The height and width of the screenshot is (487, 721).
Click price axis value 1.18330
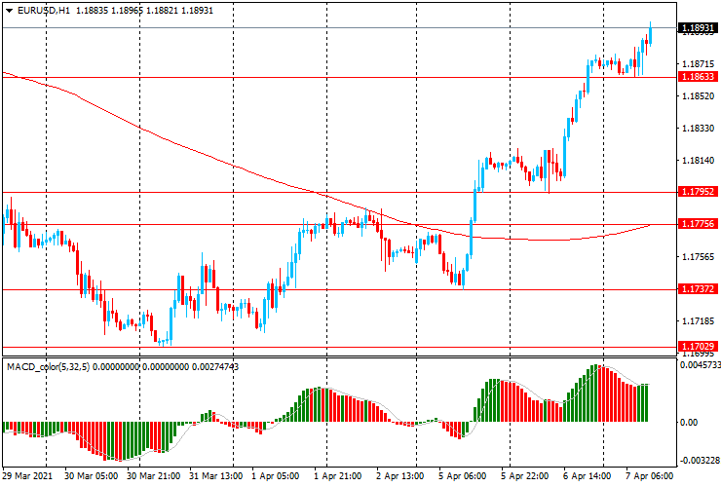click(699, 129)
